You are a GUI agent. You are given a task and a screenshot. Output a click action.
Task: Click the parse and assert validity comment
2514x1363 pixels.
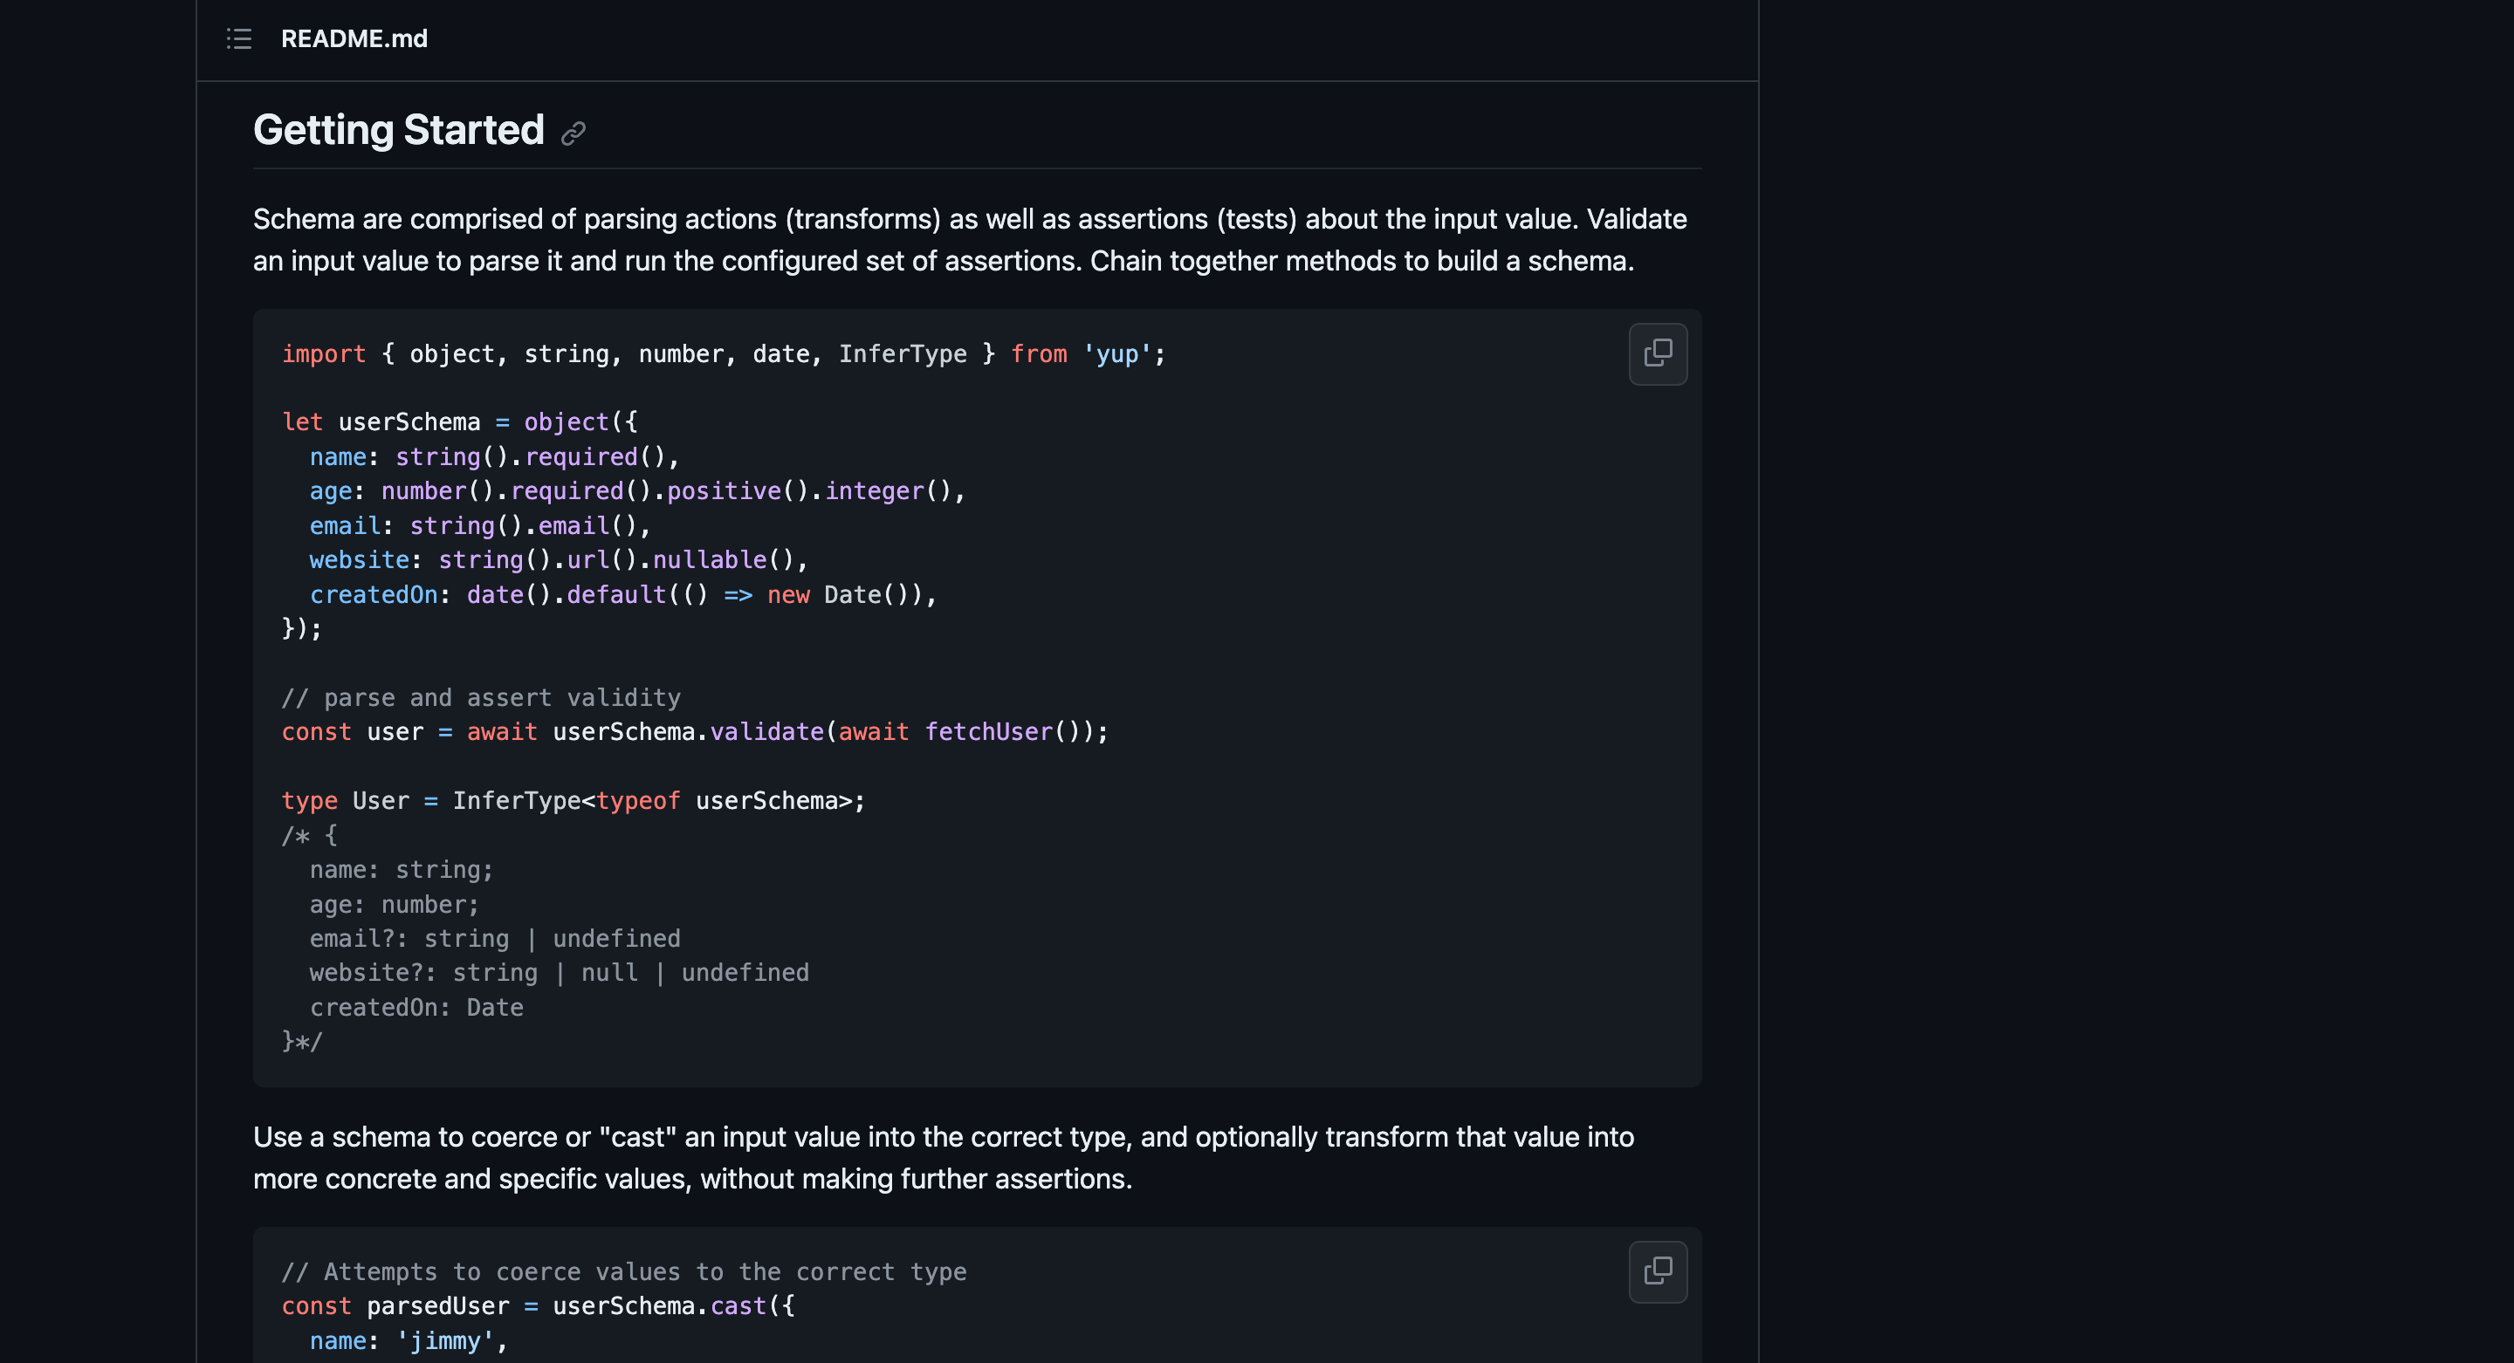click(x=480, y=697)
